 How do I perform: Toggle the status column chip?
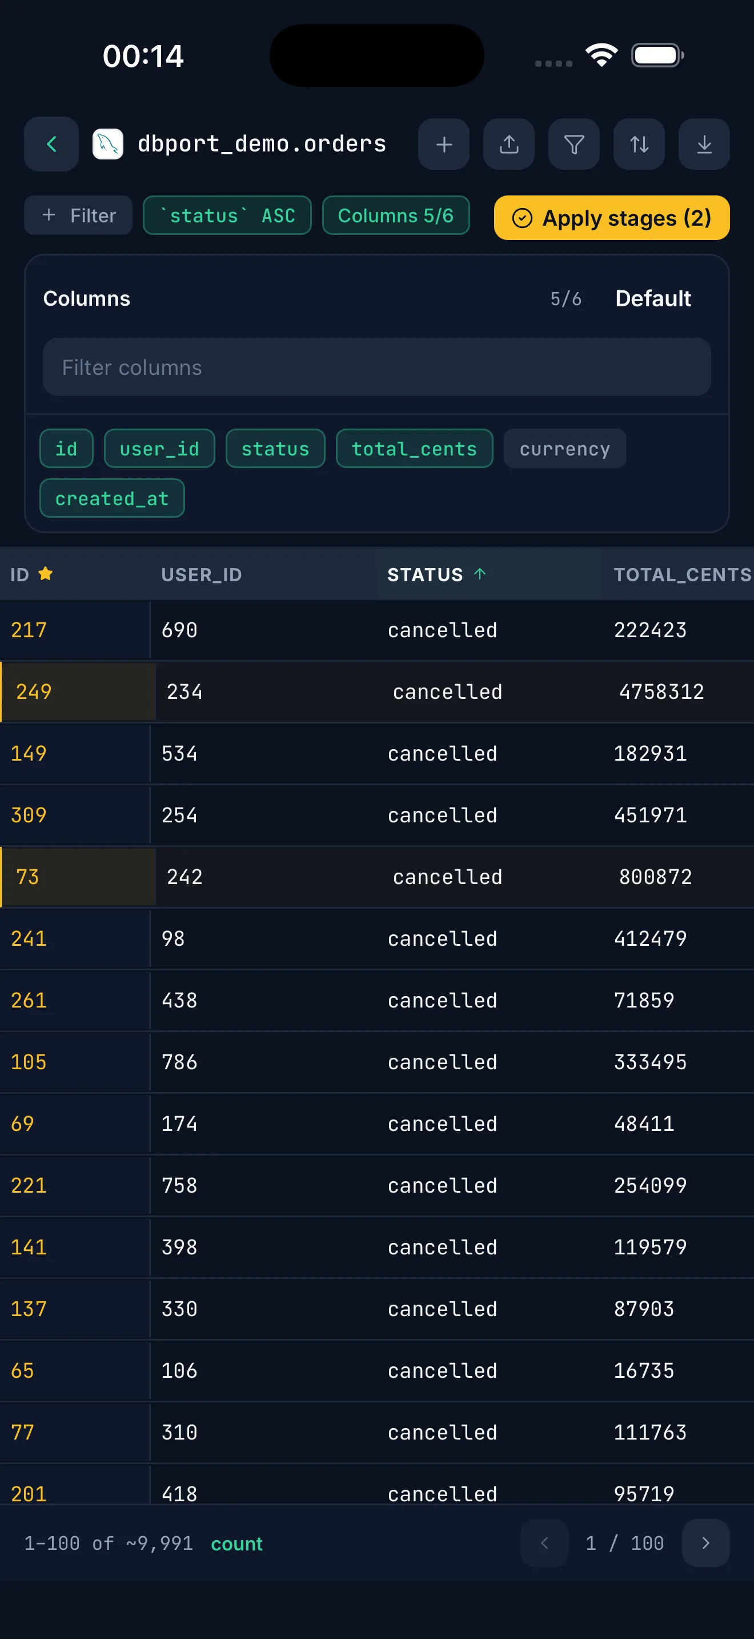275,449
